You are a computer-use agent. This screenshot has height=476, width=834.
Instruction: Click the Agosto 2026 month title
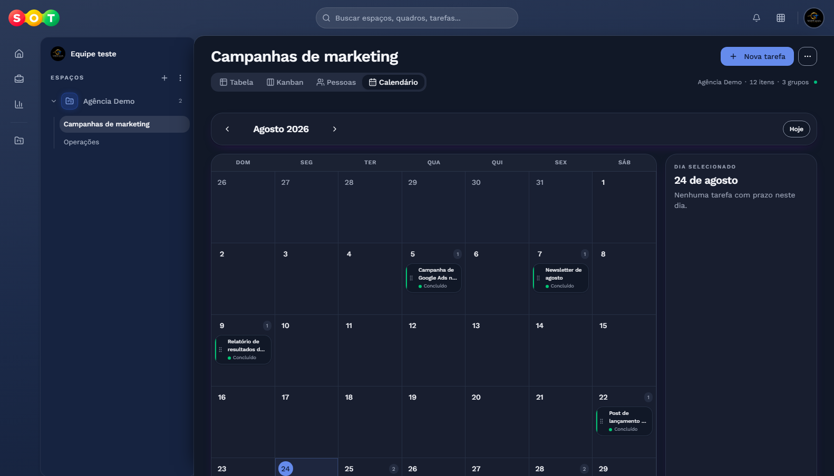coord(281,129)
